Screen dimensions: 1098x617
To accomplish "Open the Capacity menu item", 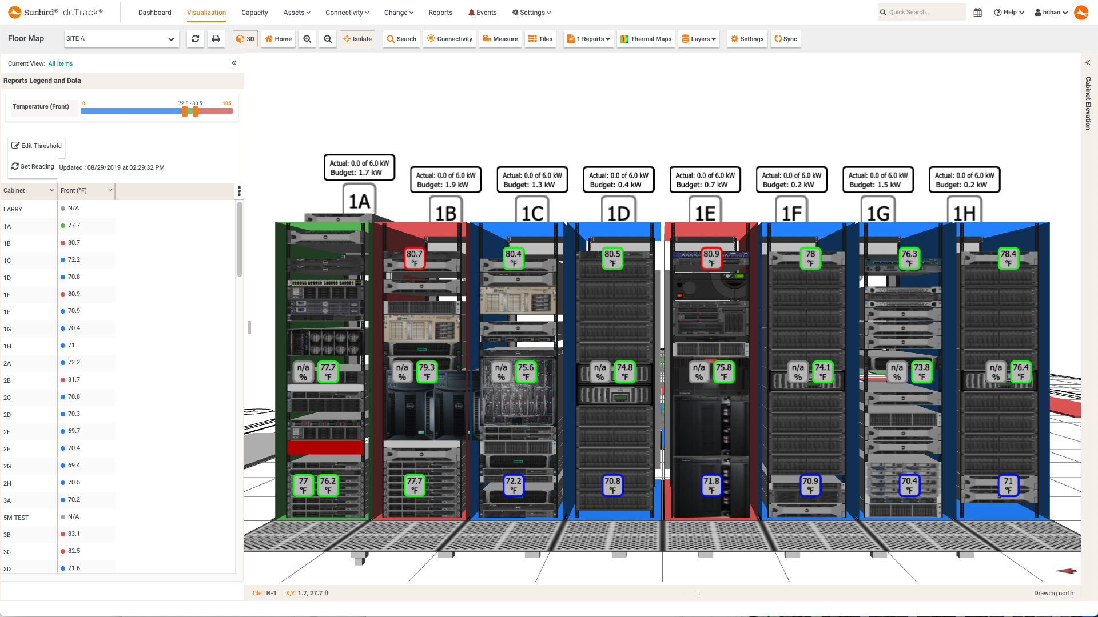I will click(254, 13).
